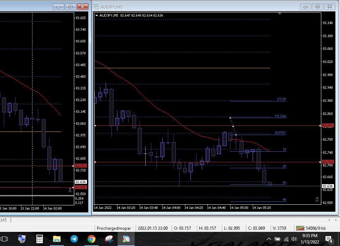The height and width of the screenshot is (246, 340).
Task: Click the AUDJPY,M5 chart window icon
Action: point(96,6)
